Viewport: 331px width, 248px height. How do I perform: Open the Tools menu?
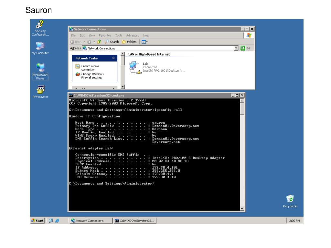[x=119, y=36]
